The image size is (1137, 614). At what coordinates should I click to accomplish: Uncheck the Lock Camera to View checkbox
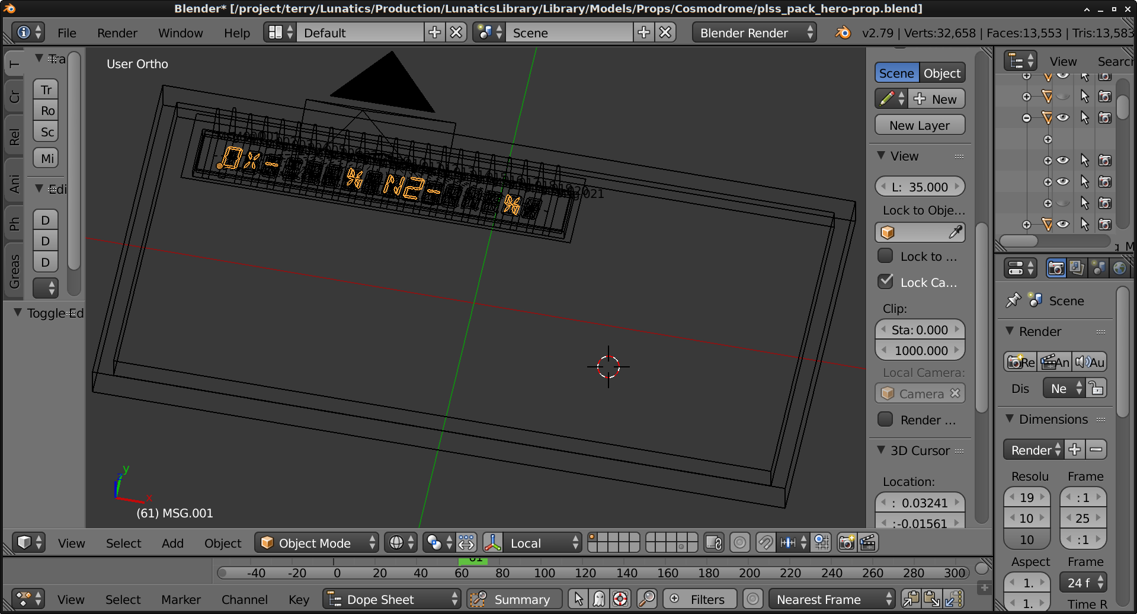885,282
